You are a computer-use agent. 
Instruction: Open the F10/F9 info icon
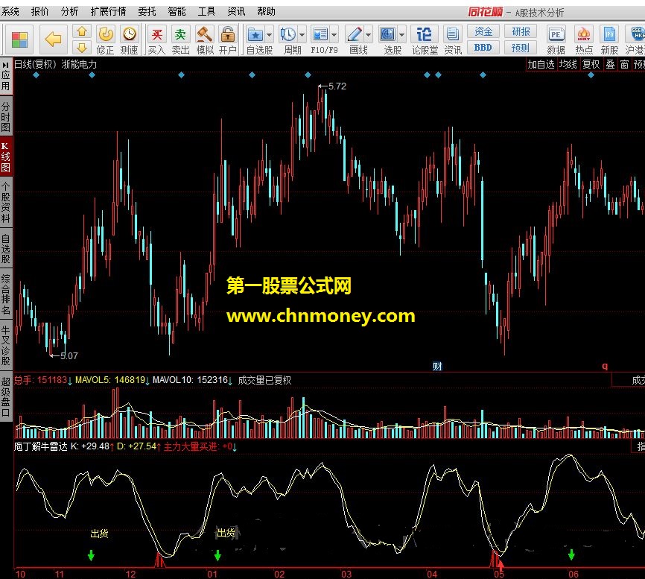[x=320, y=34]
